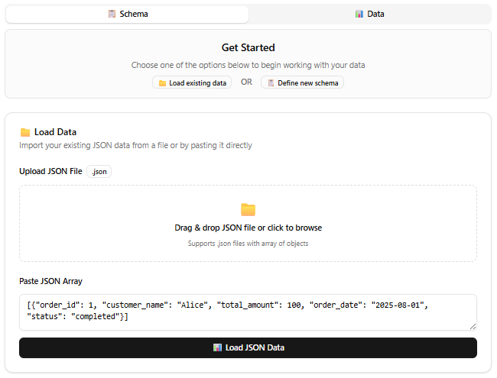Choose the Load existing data option
The image size is (497, 378).
click(x=191, y=82)
